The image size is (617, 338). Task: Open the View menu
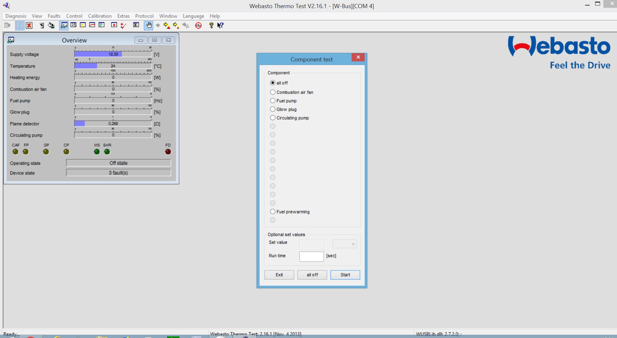tap(37, 16)
